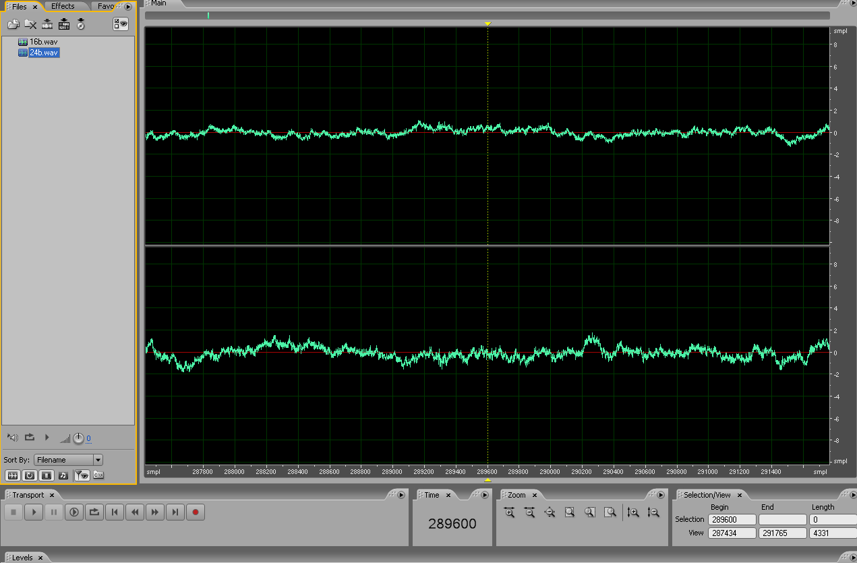
Task: Click the Rewind transport button
Action: pos(135,512)
